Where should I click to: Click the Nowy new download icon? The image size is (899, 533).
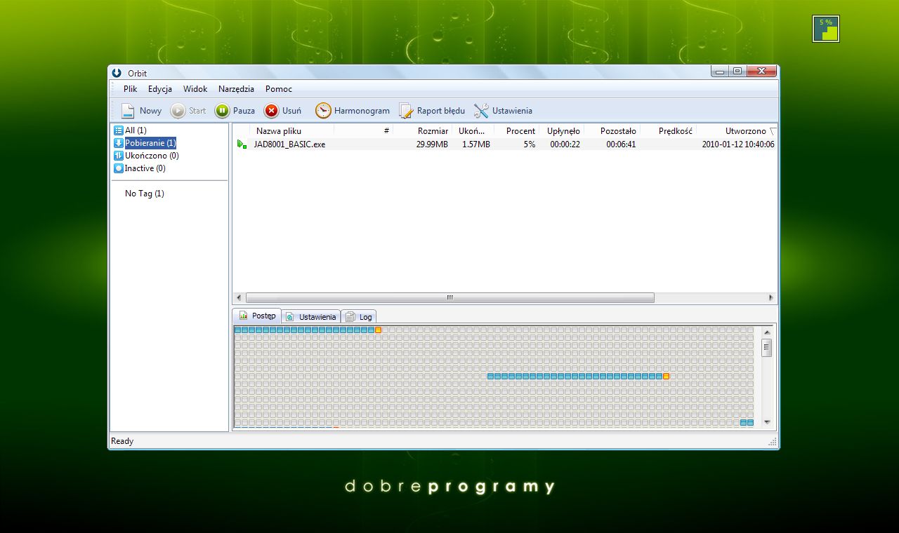coord(128,111)
